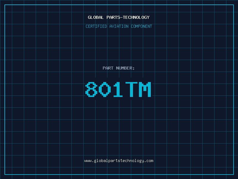Click the PART NUMBER: label

(118, 68)
